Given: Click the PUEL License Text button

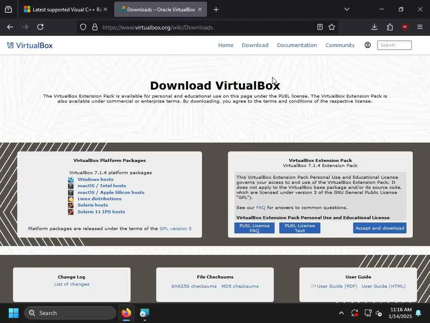Looking at the screenshot, I should click(299, 228).
